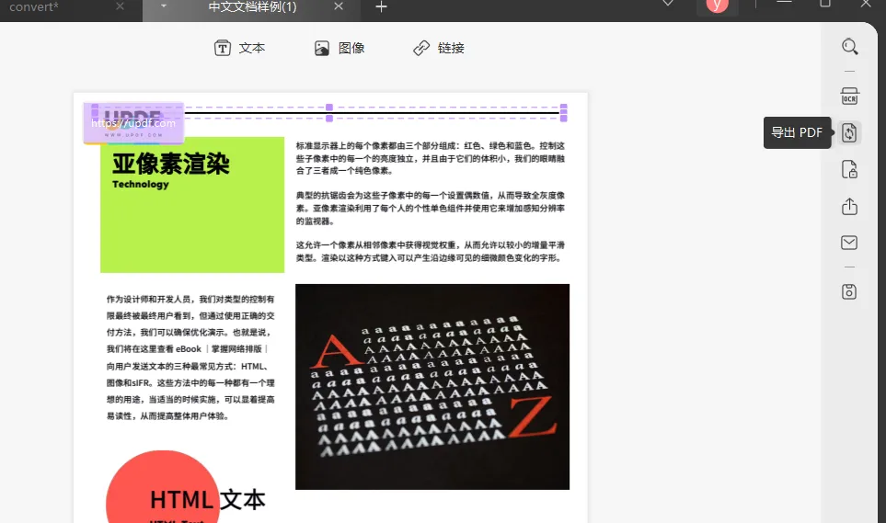Image resolution: width=886 pixels, height=523 pixels.
Task: Click the HTML 文本 heading text
Action: pyautogui.click(x=207, y=500)
